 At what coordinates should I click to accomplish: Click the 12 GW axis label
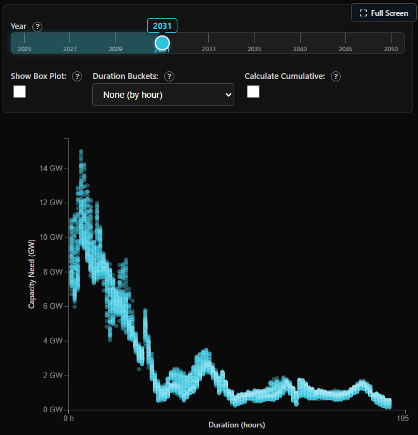51,203
